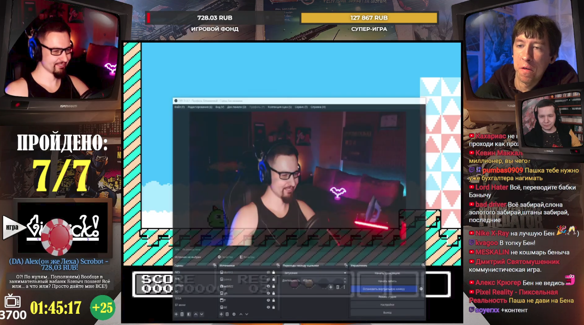Enable Режим студии in Controls
The width and height of the screenshot is (584, 325).
click(387, 297)
